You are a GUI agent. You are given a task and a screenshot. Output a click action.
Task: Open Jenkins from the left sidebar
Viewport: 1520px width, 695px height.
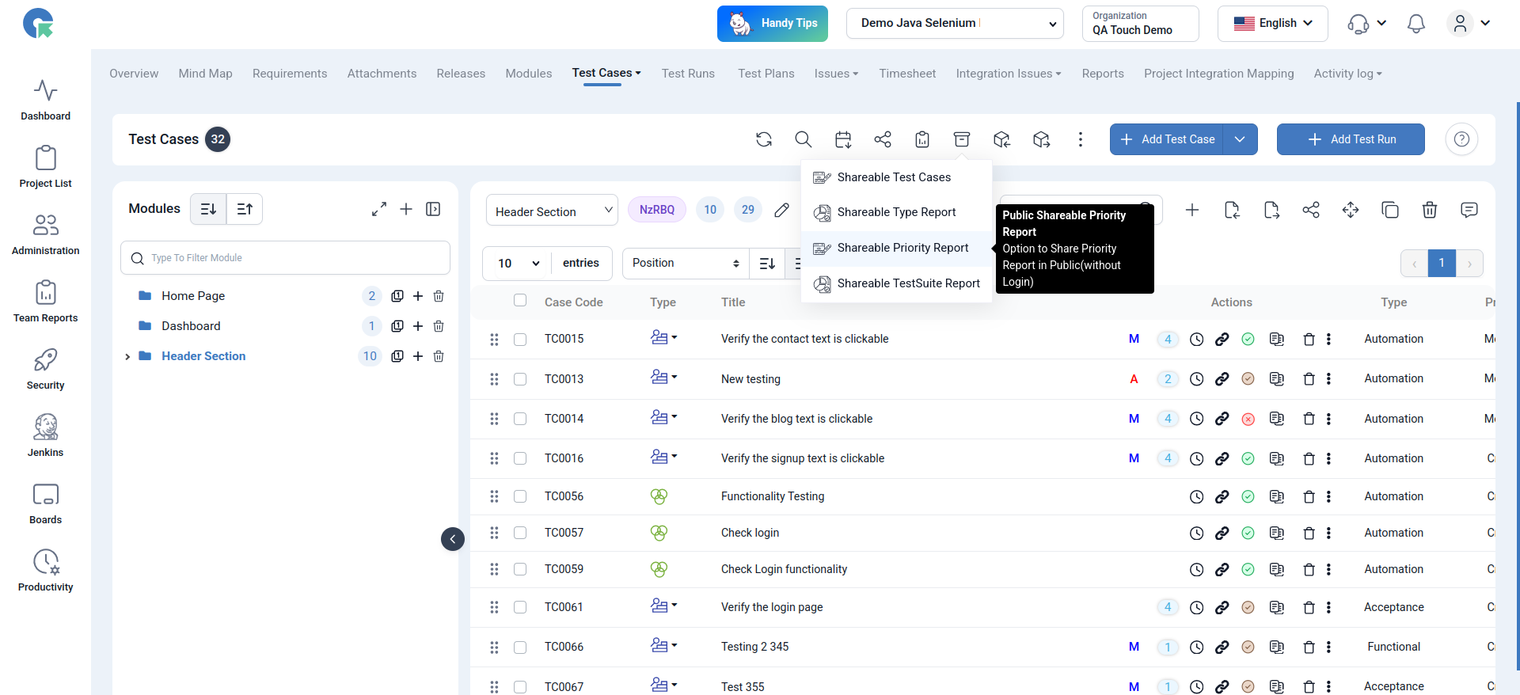(45, 435)
